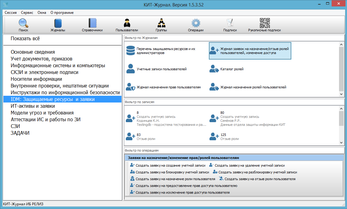This screenshot has height=209, width=347.
Task: Click the Каталог ролей icon
Action: click(x=214, y=69)
